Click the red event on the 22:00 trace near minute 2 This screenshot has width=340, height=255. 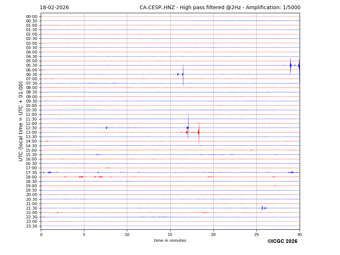(x=58, y=212)
